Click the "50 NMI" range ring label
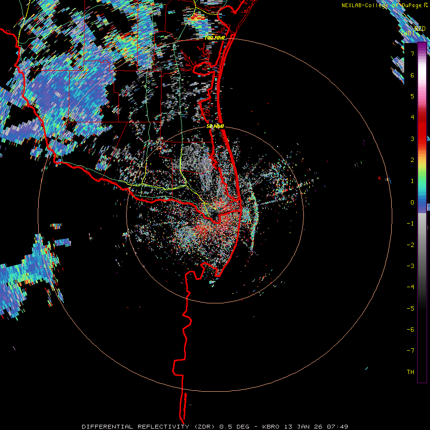Viewport: 430px width, 430px height. 215,126
